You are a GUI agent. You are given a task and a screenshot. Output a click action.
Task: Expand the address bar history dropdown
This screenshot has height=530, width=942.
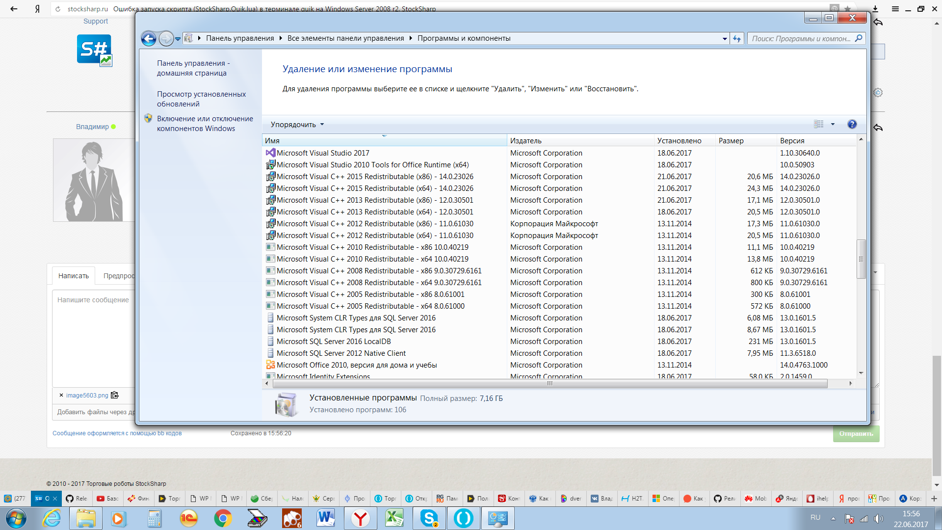click(725, 39)
